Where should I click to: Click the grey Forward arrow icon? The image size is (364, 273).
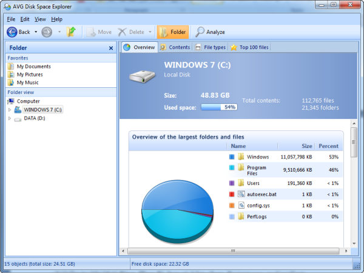coord(47,32)
